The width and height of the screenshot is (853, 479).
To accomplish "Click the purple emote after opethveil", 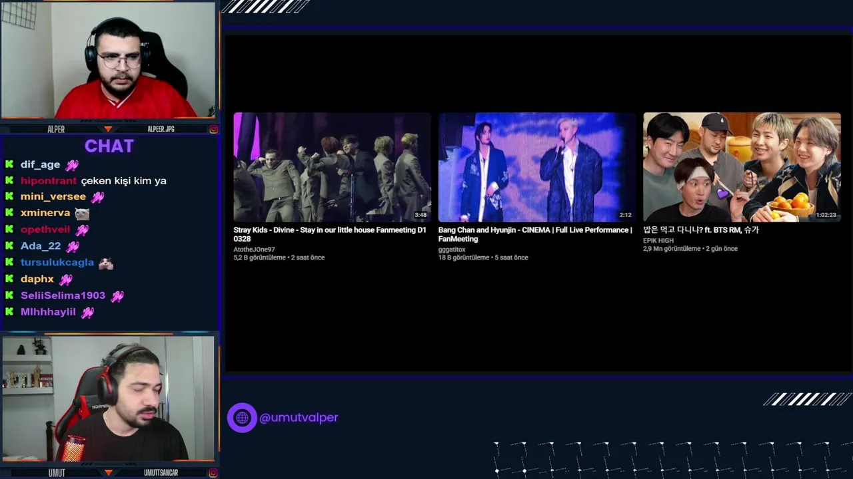I will (x=82, y=230).
